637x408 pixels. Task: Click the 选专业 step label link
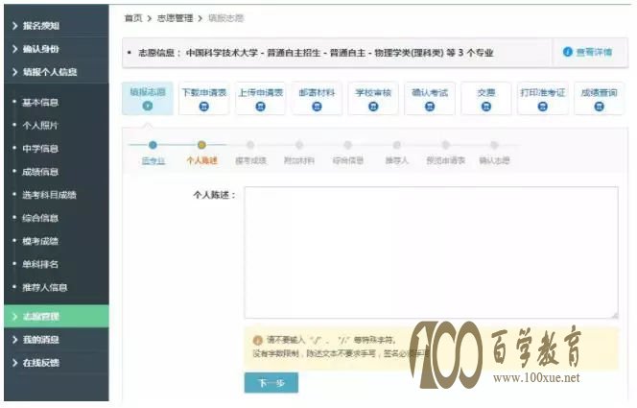pos(153,161)
